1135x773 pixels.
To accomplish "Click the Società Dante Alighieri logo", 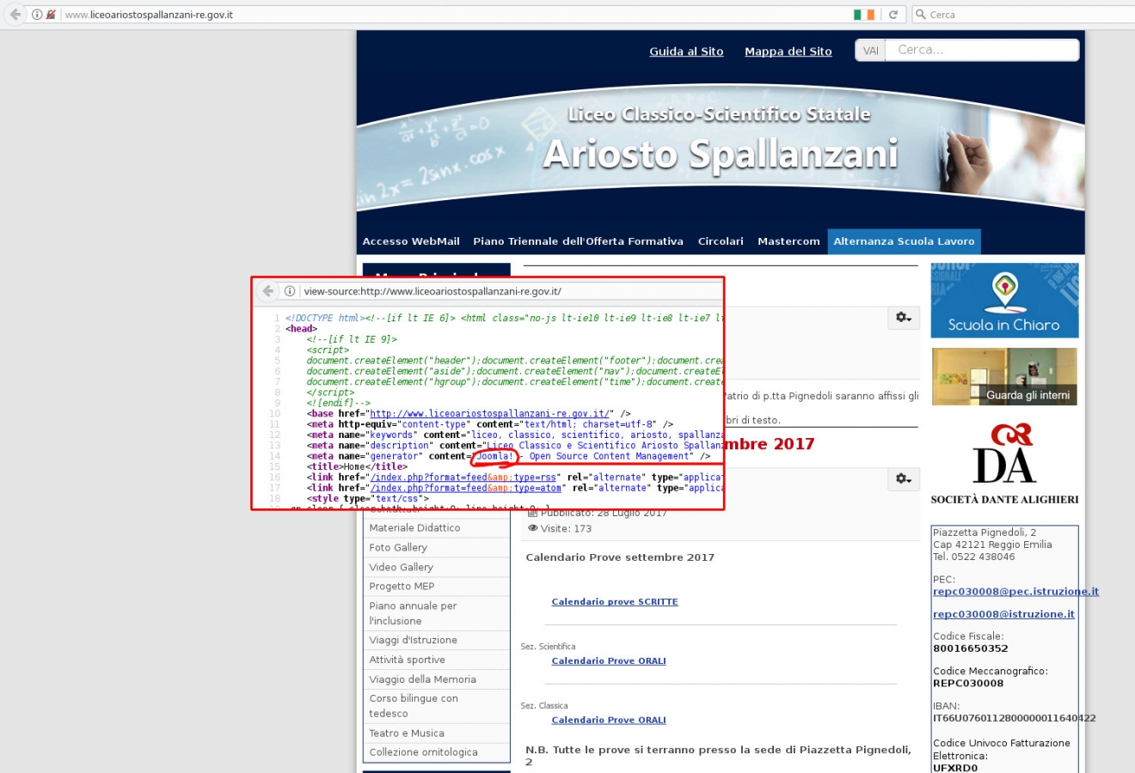I will click(x=1004, y=464).
